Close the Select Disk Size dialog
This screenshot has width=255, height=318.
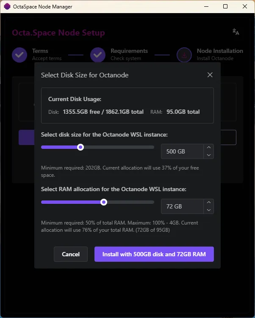[210, 75]
